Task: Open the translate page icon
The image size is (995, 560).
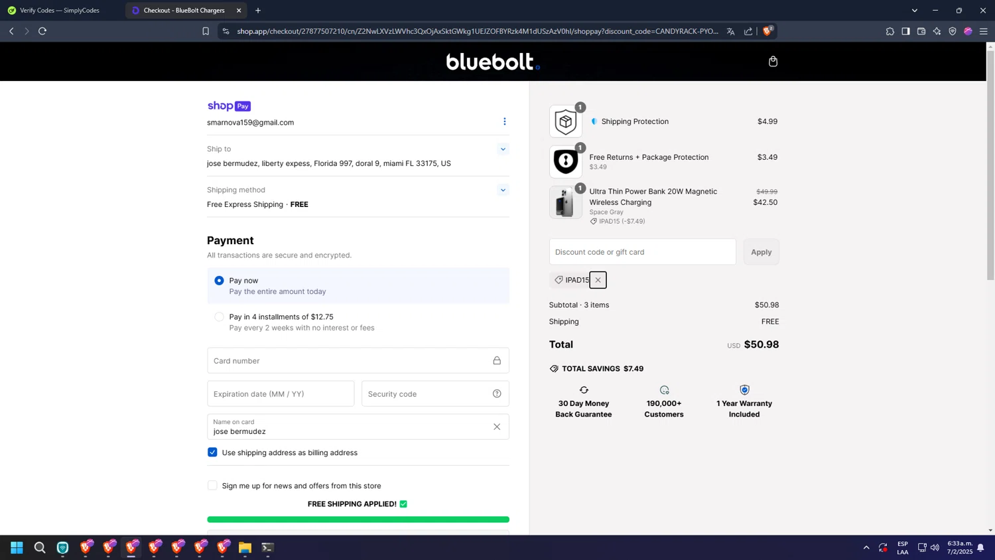Action: pyautogui.click(x=730, y=31)
